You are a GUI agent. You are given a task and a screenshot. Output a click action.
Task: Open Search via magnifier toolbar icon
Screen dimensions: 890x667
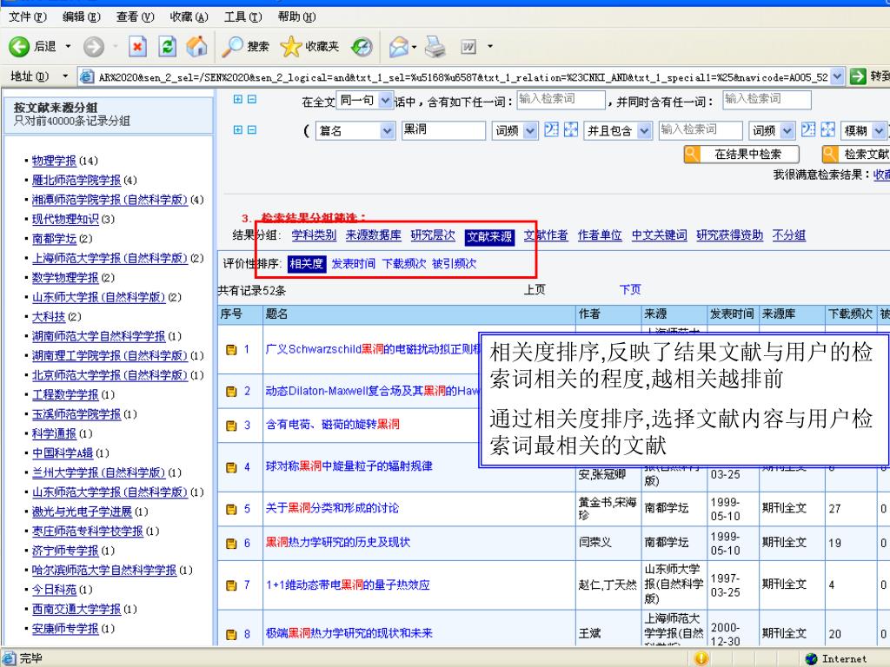[232, 47]
